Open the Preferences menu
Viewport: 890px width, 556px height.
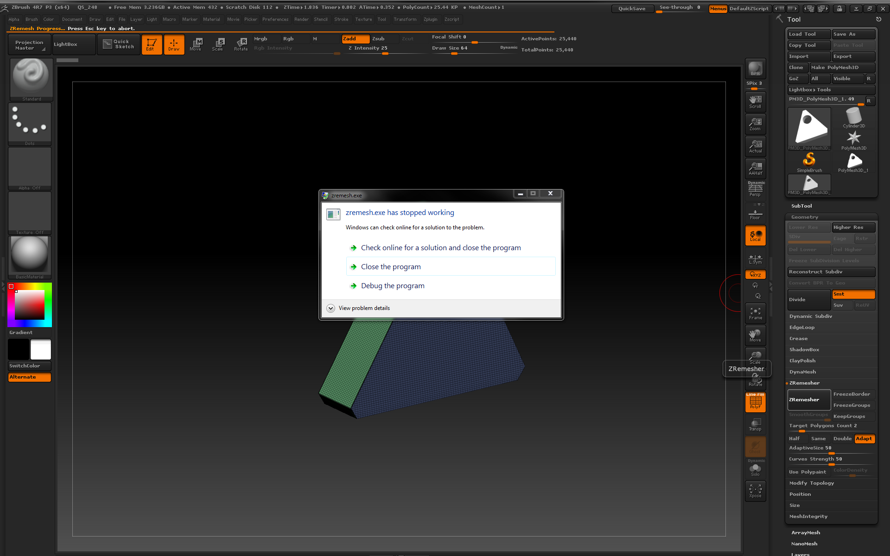click(x=275, y=19)
